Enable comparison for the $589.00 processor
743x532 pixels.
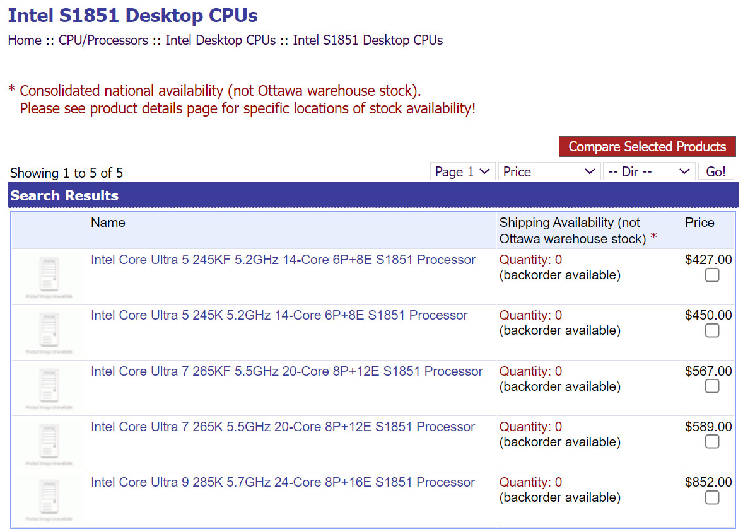[711, 442]
